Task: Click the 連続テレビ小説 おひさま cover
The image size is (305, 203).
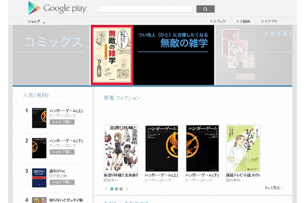Action: coord(243,148)
